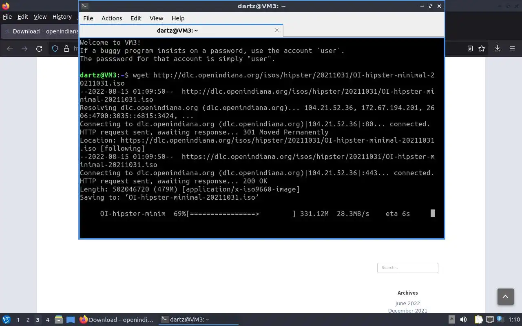Click the 'Saving to:' output line
Screen dimensions: 522x326
[169, 197]
